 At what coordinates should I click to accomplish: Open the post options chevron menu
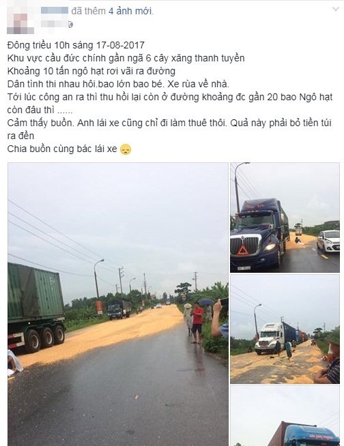coord(336,9)
